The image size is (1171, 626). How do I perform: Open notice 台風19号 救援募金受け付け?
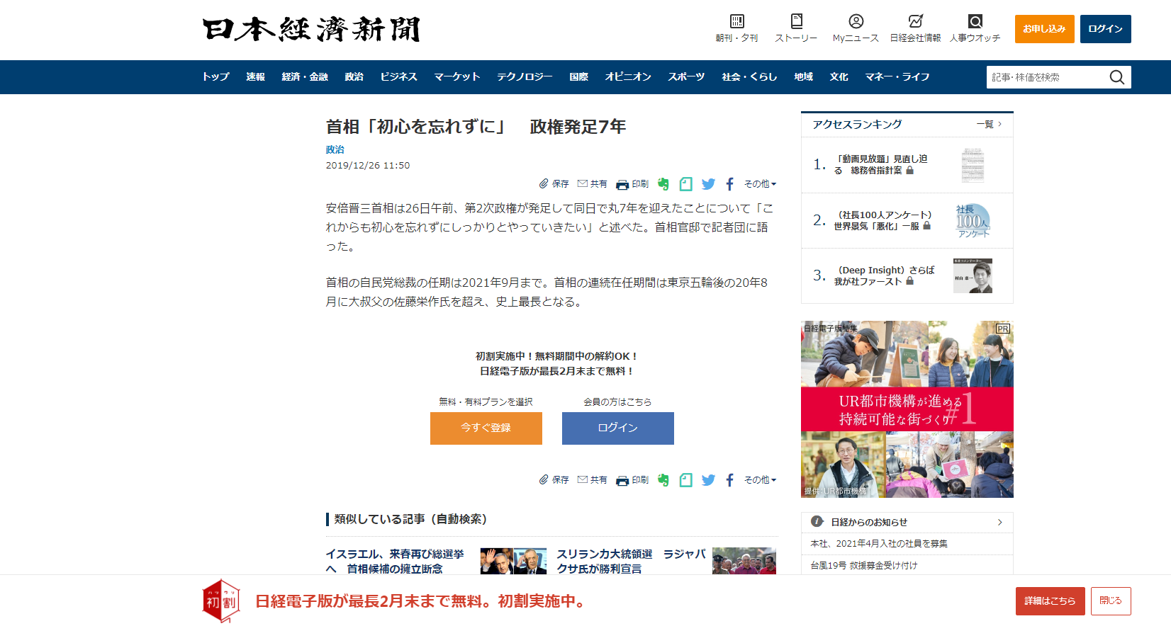(864, 566)
